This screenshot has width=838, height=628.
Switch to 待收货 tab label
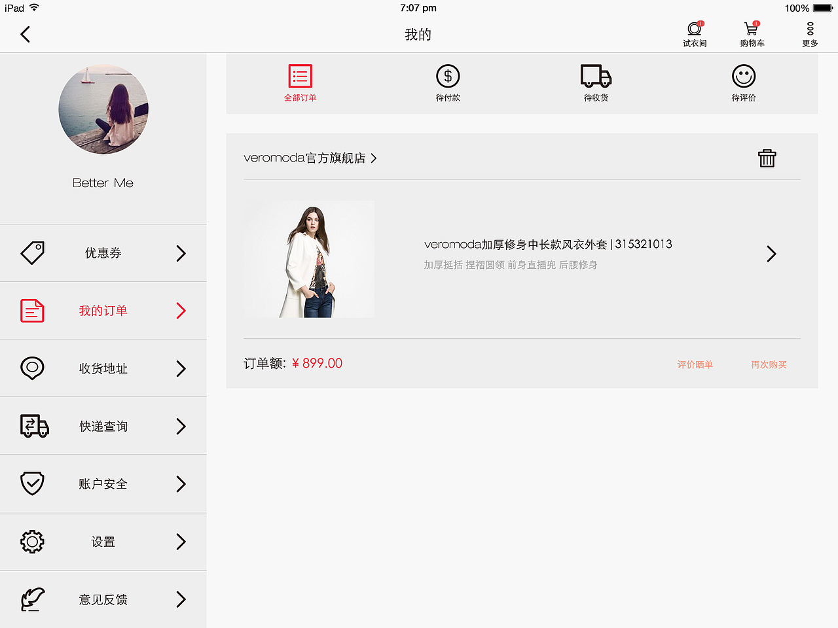[596, 97]
